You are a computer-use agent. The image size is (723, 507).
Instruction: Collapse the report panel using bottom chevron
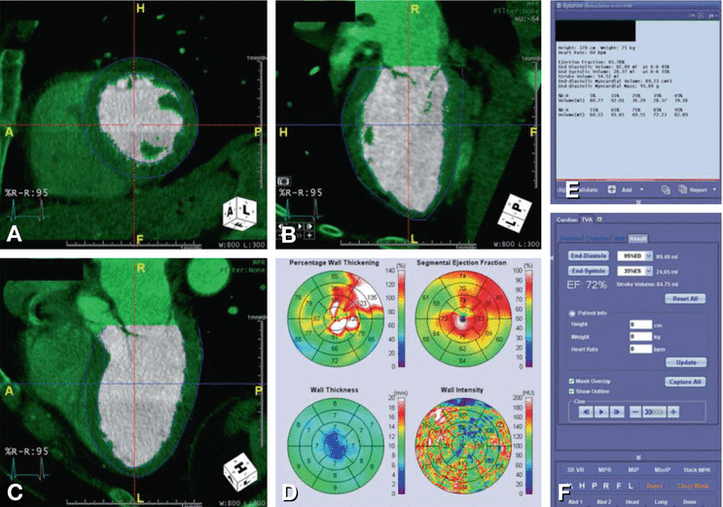(x=638, y=201)
